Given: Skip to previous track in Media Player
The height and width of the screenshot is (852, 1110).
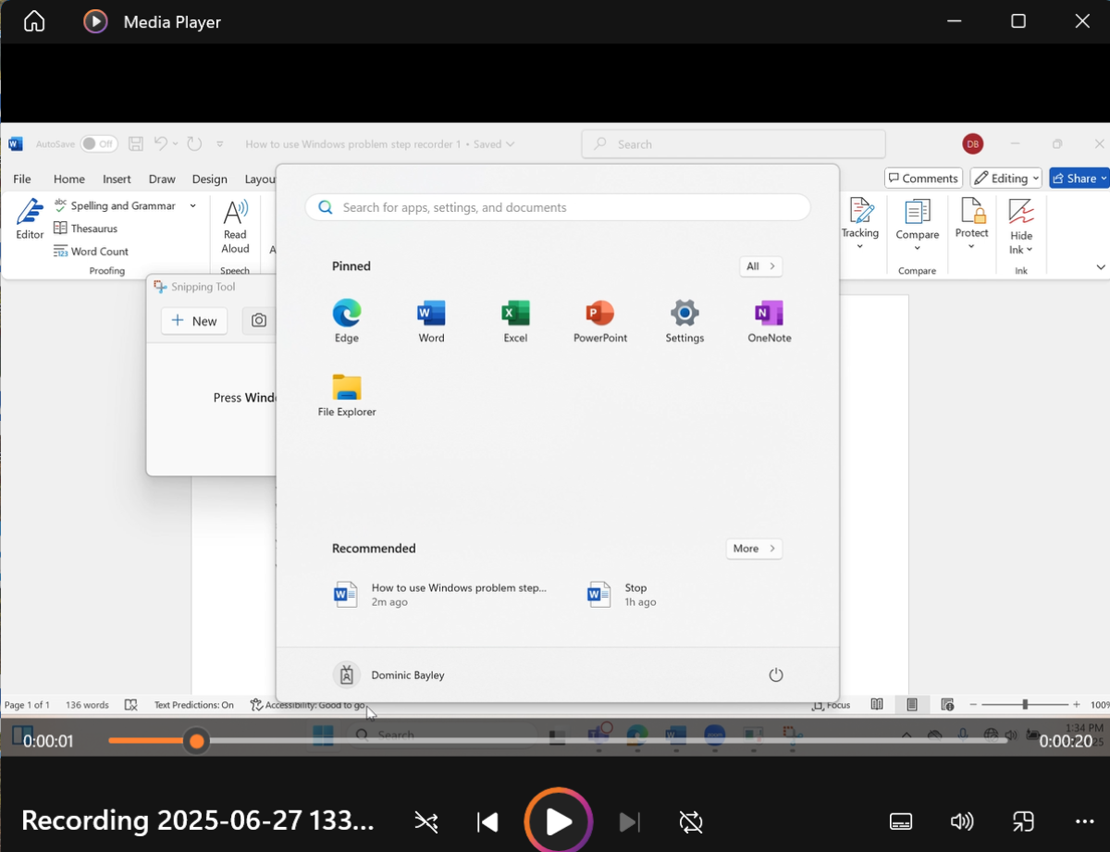Looking at the screenshot, I should point(487,821).
